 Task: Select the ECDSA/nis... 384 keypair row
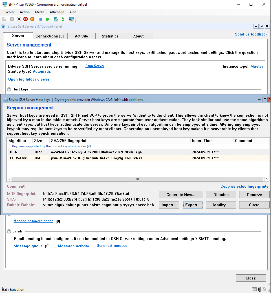(138, 158)
